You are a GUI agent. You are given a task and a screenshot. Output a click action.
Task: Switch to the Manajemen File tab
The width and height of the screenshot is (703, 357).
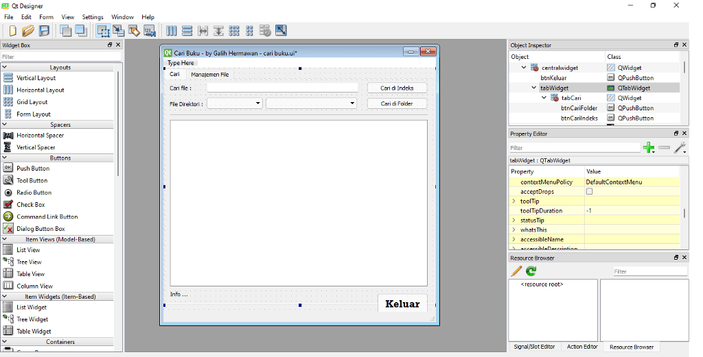[209, 75]
